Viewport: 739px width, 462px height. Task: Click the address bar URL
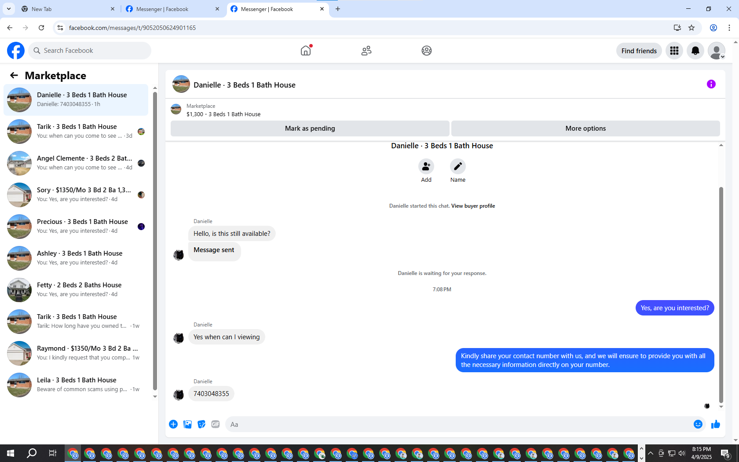coord(132,28)
